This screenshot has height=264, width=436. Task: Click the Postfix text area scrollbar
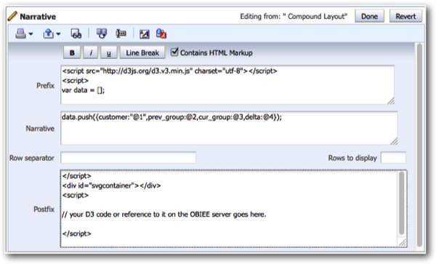click(402, 203)
